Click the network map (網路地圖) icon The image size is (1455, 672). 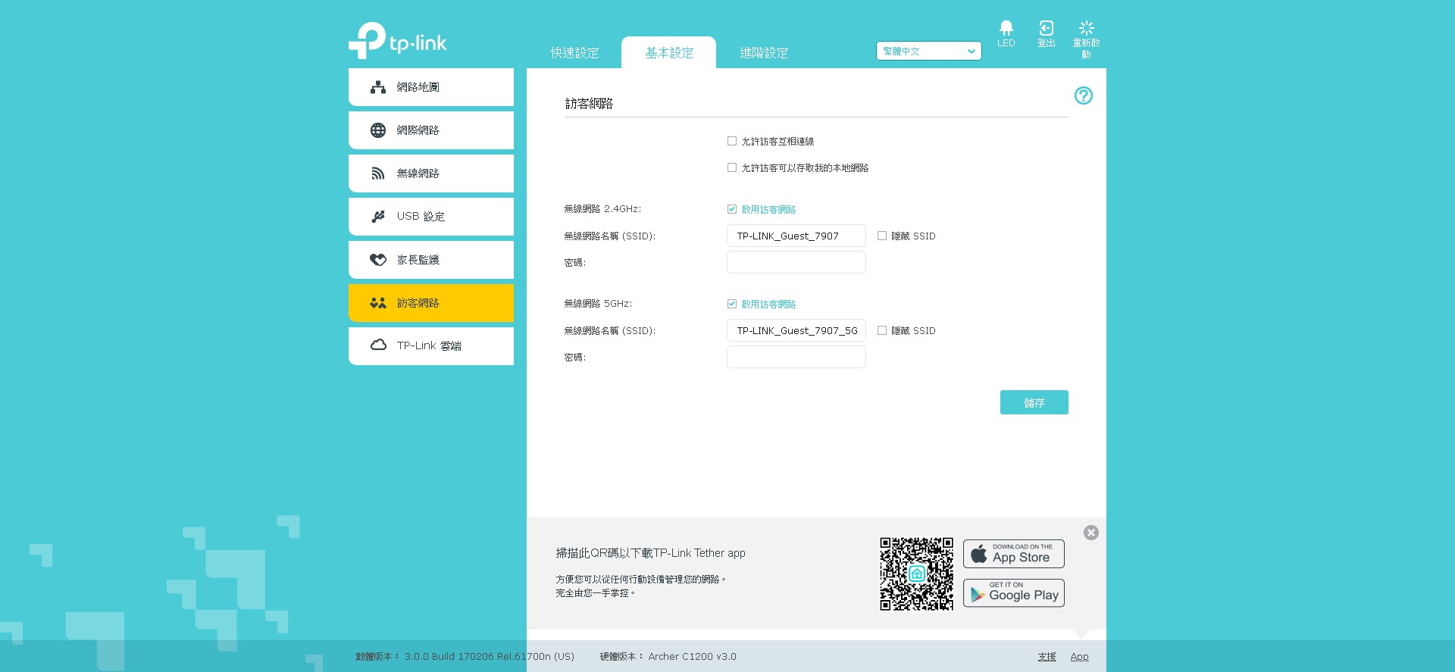click(377, 87)
